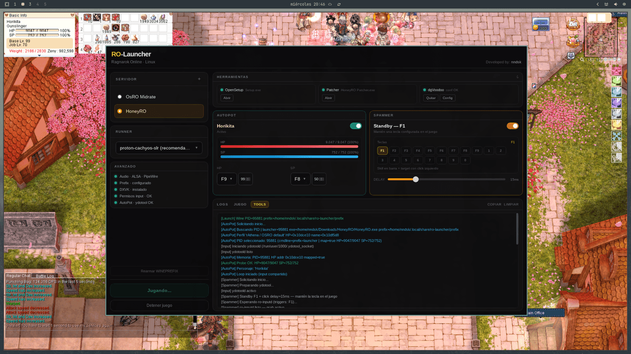Click the green buff icon on right bar
This screenshot has width=631, height=354.
tap(616, 81)
